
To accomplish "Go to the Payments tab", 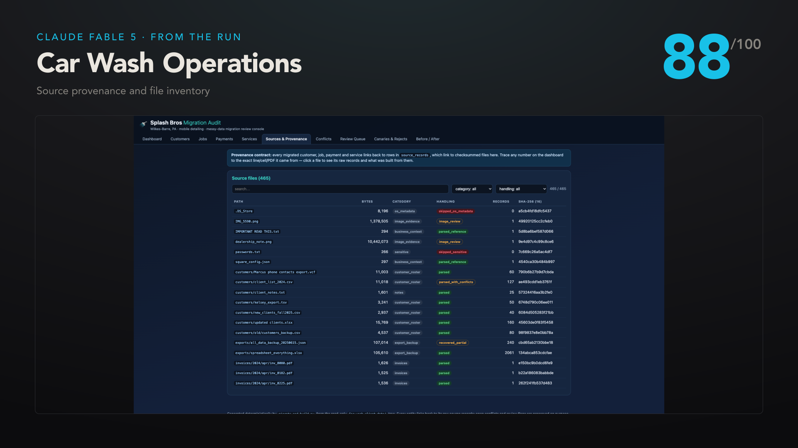I will (224, 139).
